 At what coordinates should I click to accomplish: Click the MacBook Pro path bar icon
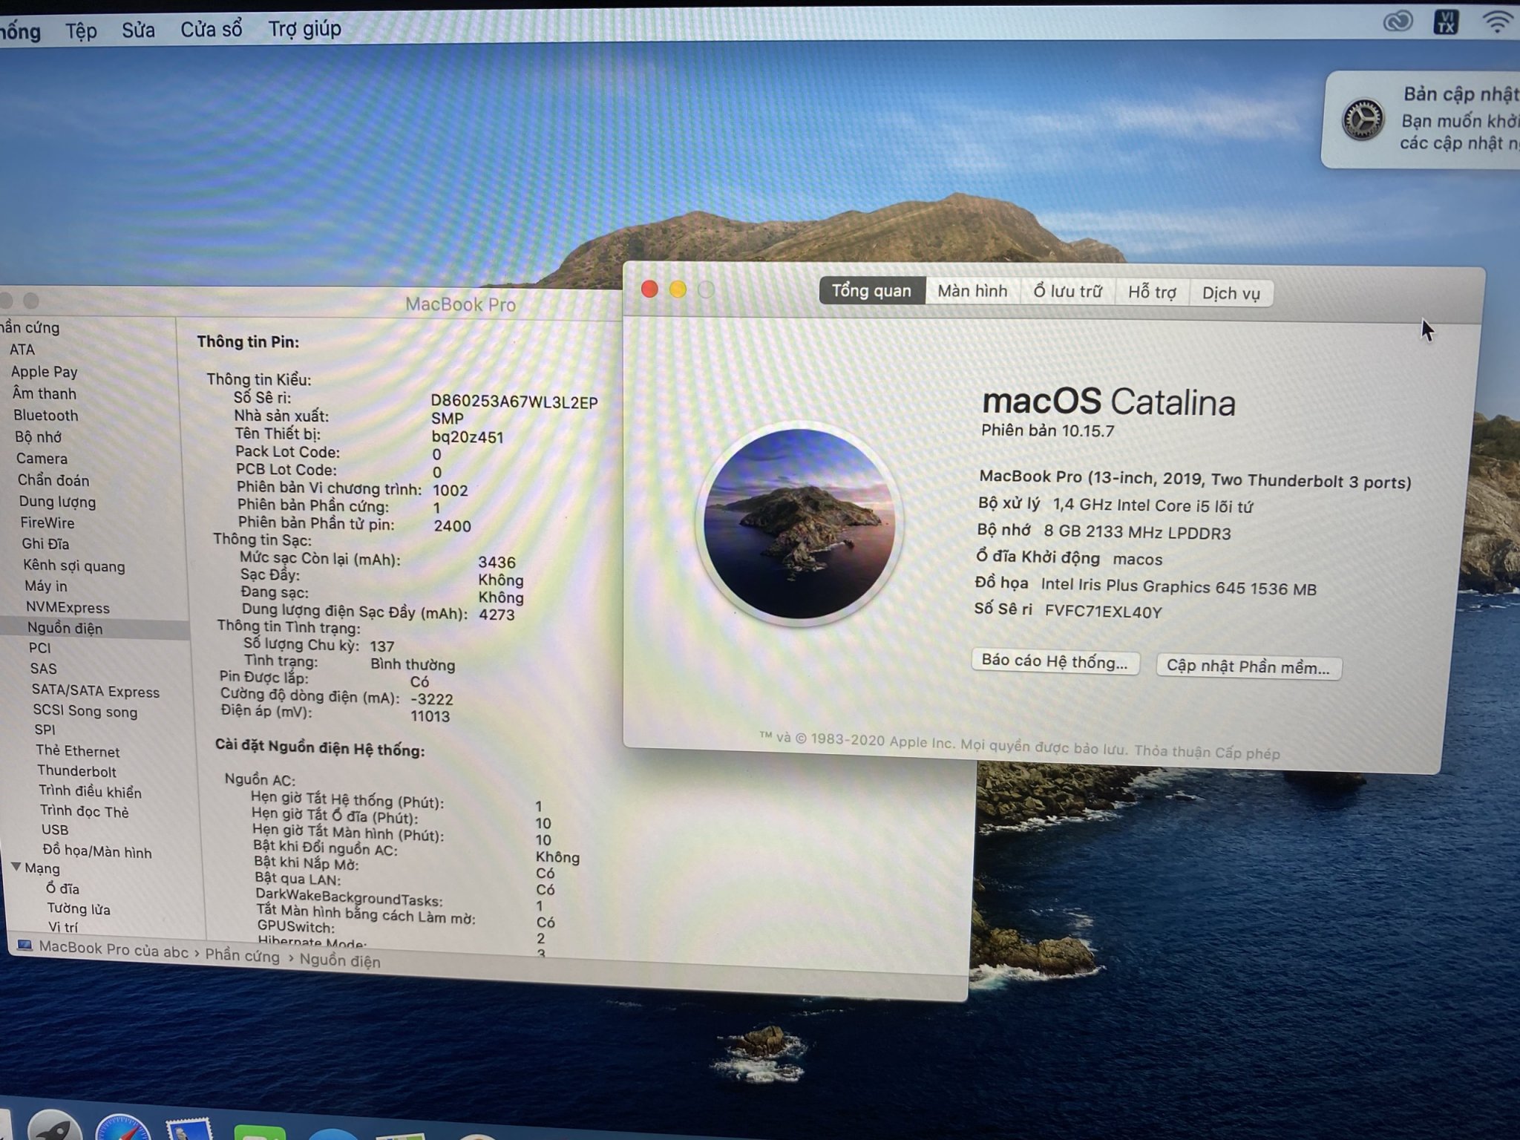(24, 946)
